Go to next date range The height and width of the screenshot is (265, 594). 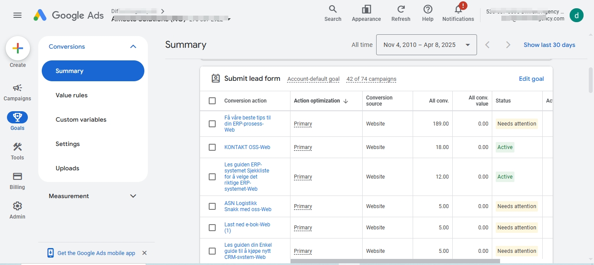click(508, 45)
